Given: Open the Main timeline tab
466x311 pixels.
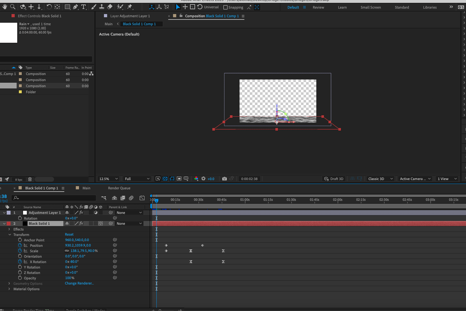Looking at the screenshot, I should tap(86, 188).
